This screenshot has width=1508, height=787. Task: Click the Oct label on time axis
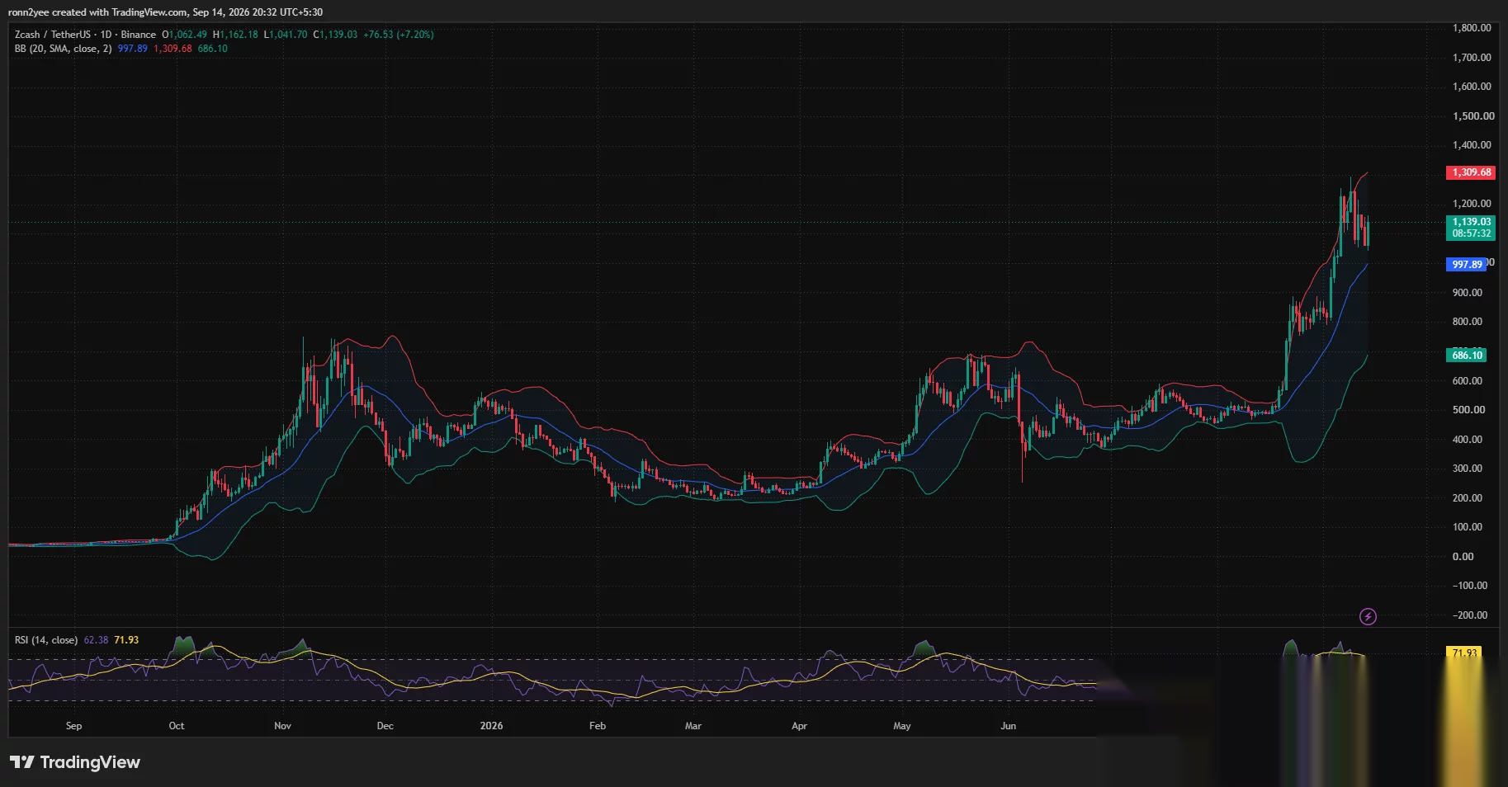(x=177, y=726)
